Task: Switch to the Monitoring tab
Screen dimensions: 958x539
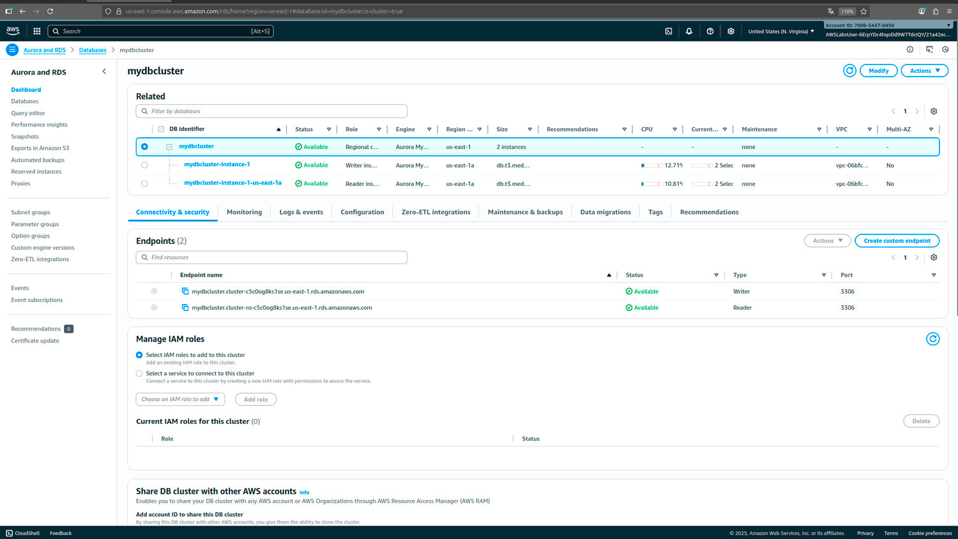Action: [x=244, y=212]
